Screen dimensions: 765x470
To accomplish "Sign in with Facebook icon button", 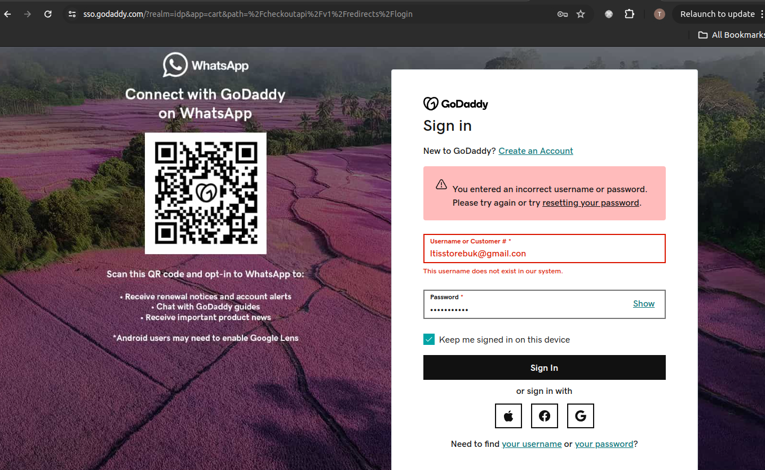I will tap(545, 416).
